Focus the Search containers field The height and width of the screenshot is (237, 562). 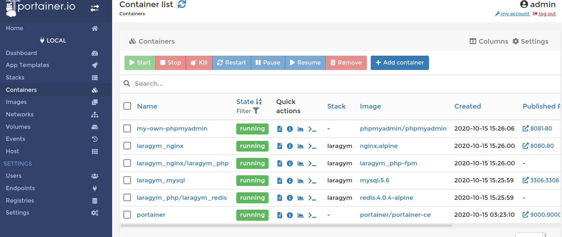click(x=341, y=84)
